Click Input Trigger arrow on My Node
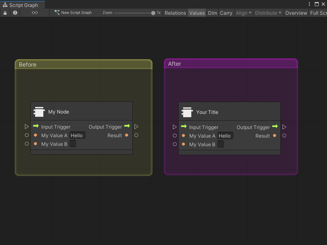The height and width of the screenshot is (245, 327). click(36, 127)
